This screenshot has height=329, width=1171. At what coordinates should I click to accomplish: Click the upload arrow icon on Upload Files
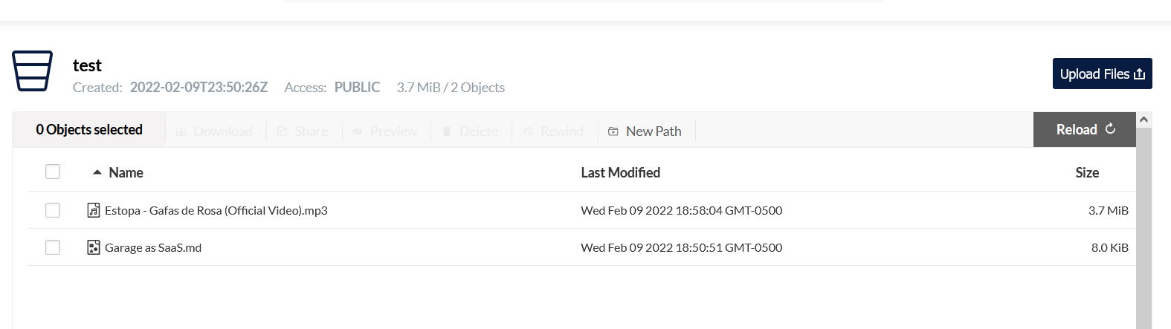1139,74
